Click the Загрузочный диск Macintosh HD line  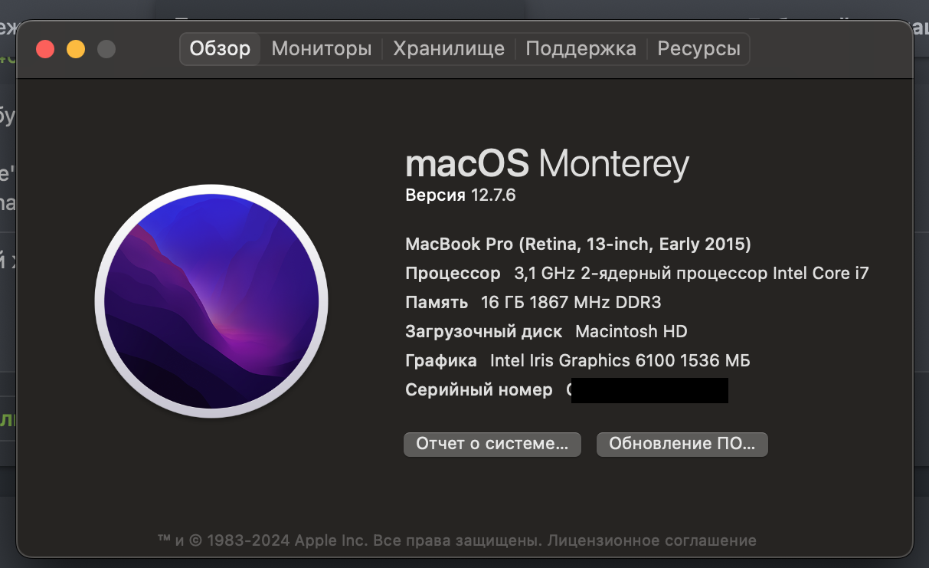pos(545,332)
